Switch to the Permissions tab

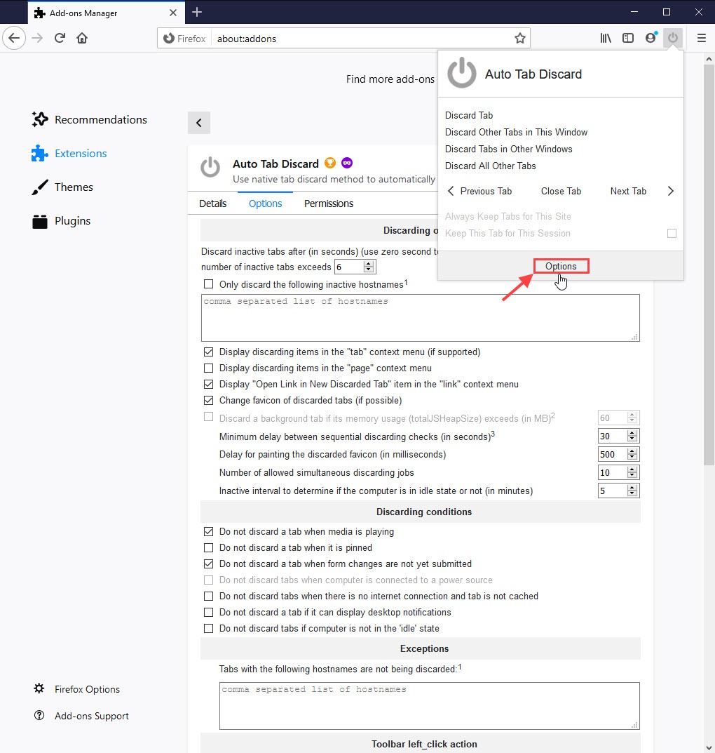pos(328,203)
